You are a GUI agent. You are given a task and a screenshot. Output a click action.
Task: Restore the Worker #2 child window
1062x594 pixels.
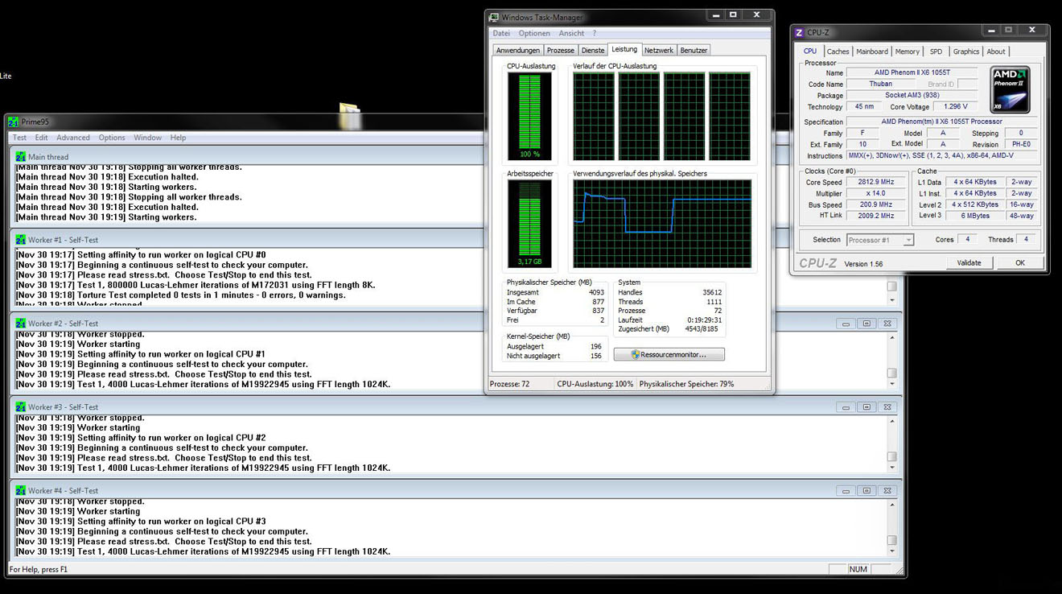[866, 324]
